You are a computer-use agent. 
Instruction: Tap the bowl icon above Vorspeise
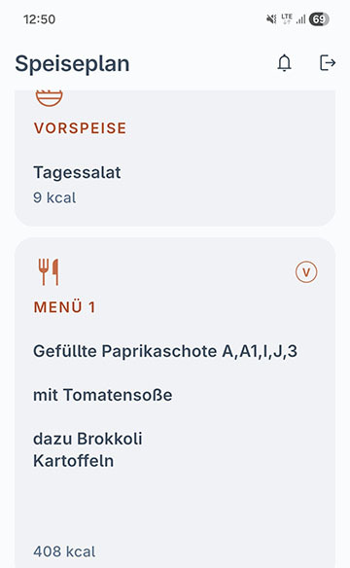tap(50, 98)
